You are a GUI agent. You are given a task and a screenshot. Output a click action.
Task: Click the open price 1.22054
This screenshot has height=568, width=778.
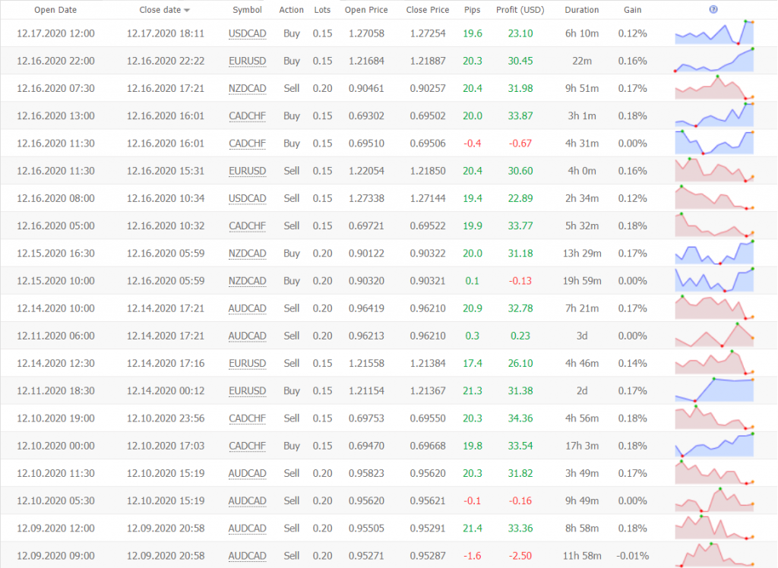pos(366,171)
